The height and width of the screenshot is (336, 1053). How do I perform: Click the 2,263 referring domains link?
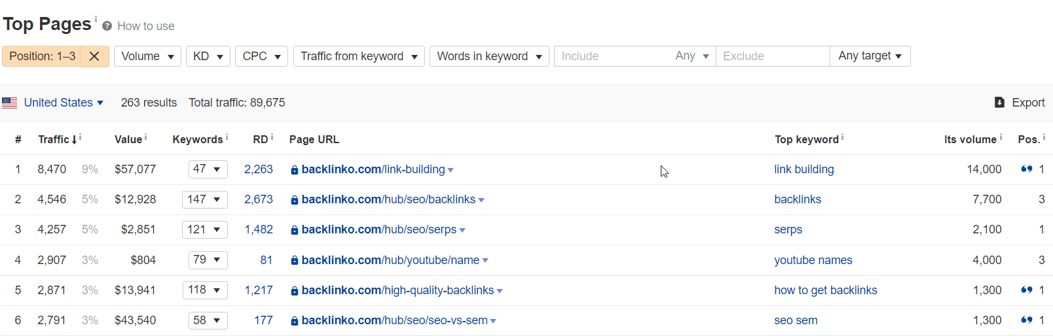click(259, 169)
